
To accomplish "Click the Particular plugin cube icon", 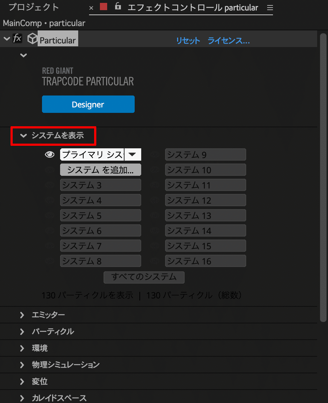I will click(x=32, y=38).
